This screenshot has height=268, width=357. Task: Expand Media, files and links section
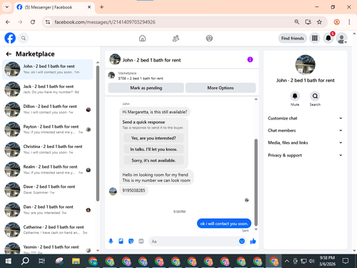point(305,143)
